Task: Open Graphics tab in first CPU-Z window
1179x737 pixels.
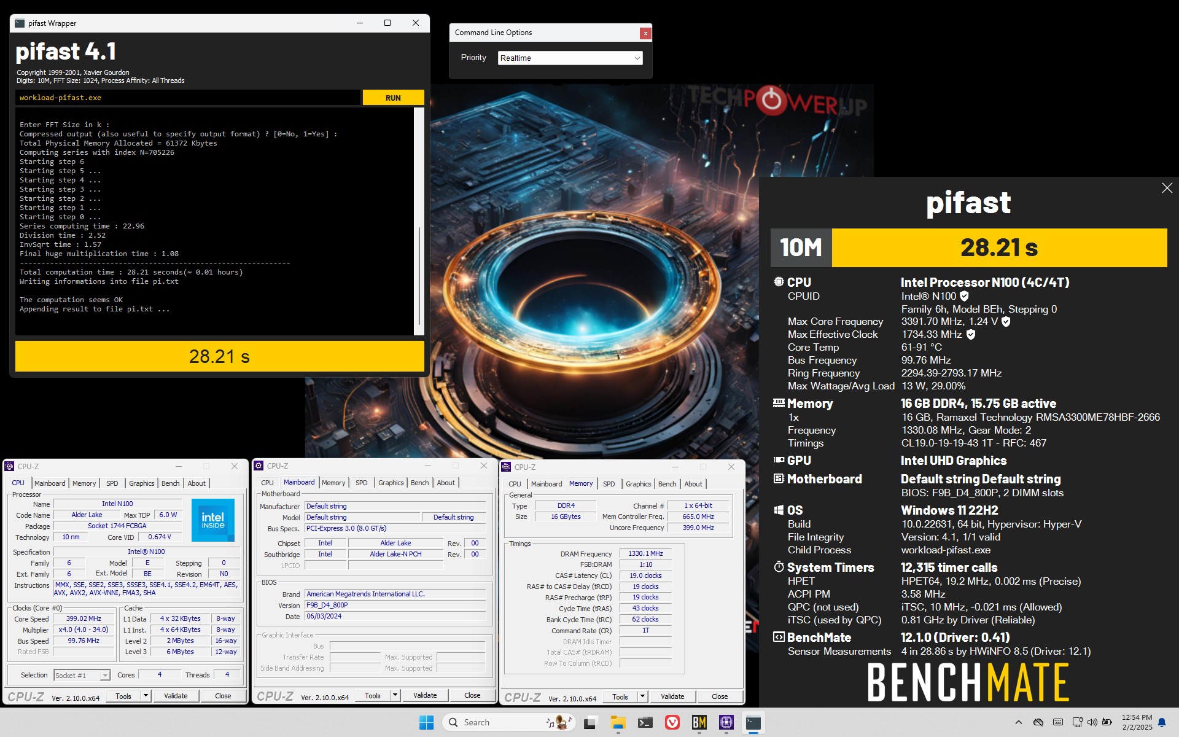Action: click(x=142, y=483)
